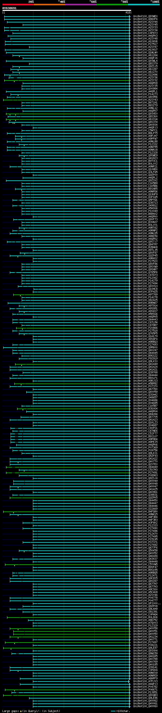Click the red ~20% identity legend bar
The height and width of the screenshot is (713, 162).
point(18,5)
